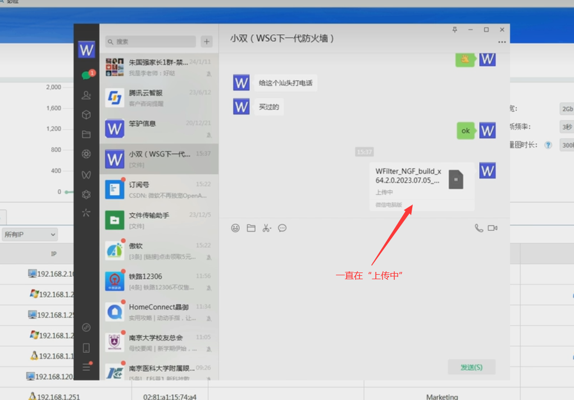Select the 文件传输助手 conversation
The image size is (574, 400).
[158, 220]
